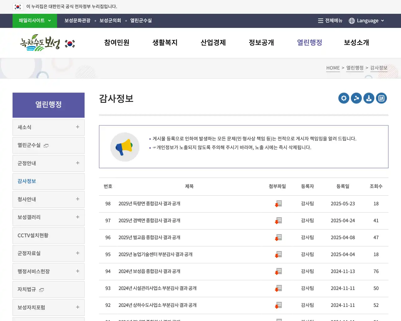The height and width of the screenshot is (321, 401).
Task: Click the 등록일 column header
Action: 343,186
